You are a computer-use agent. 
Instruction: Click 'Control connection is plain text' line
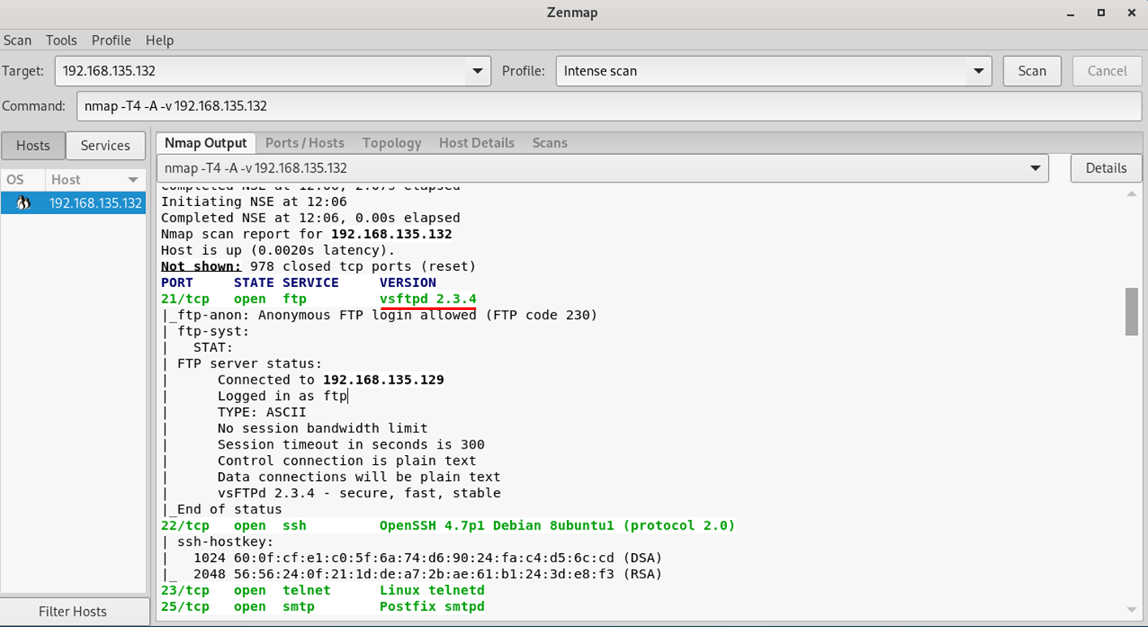coord(346,461)
